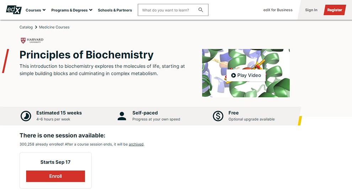352x194 pixels.
Task: Follow the archived link
Action: point(136,144)
